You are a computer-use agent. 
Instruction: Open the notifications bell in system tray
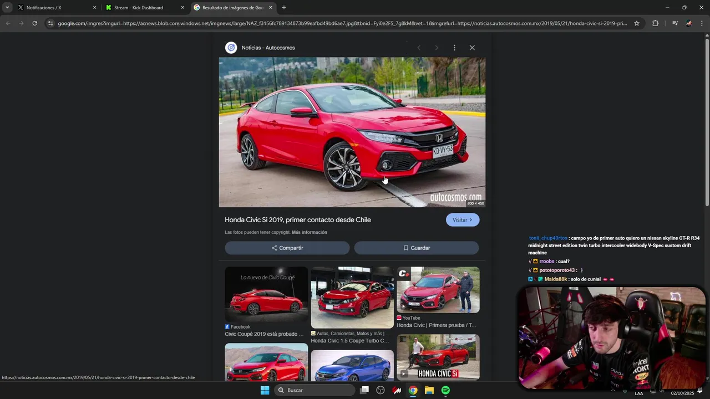click(x=701, y=391)
